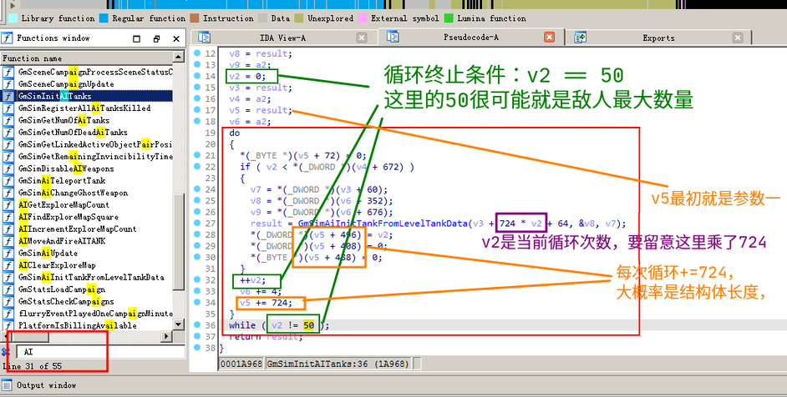Click the AI filter input field
The height and width of the screenshot is (397, 787).
click(x=101, y=352)
